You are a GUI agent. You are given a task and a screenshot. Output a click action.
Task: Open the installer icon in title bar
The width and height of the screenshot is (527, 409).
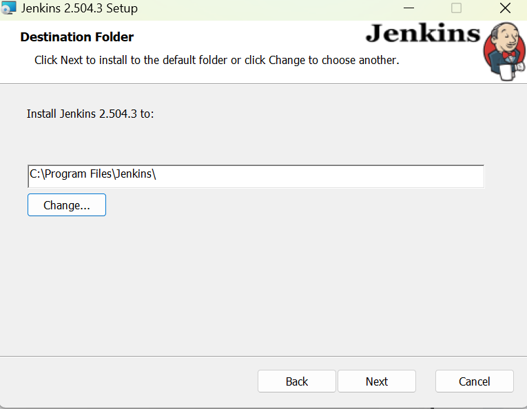(8, 8)
